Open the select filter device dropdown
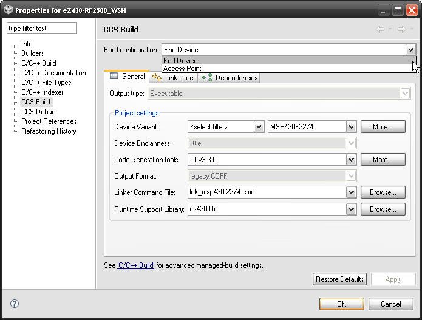The height and width of the screenshot is (320, 422). point(259,127)
